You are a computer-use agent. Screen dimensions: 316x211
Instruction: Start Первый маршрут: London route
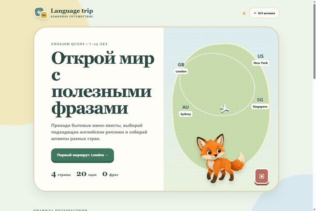pos(83,155)
